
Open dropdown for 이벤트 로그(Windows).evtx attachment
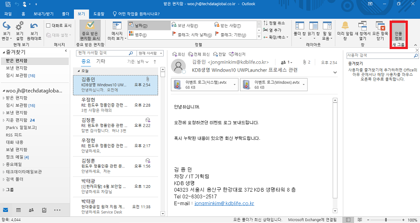(304, 85)
